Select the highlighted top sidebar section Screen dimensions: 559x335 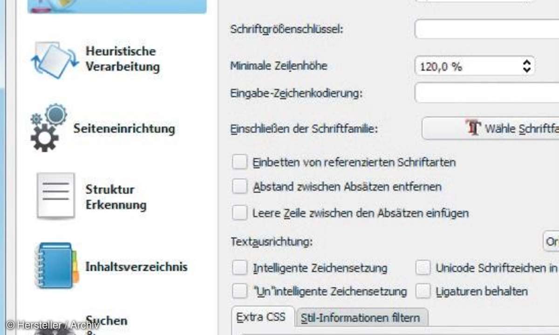click(117, 7)
